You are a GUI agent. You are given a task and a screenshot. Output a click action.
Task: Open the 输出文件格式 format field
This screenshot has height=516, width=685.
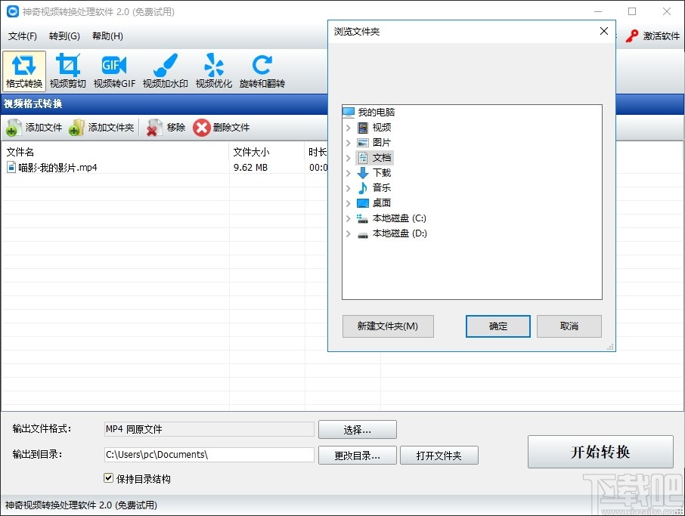[209, 429]
